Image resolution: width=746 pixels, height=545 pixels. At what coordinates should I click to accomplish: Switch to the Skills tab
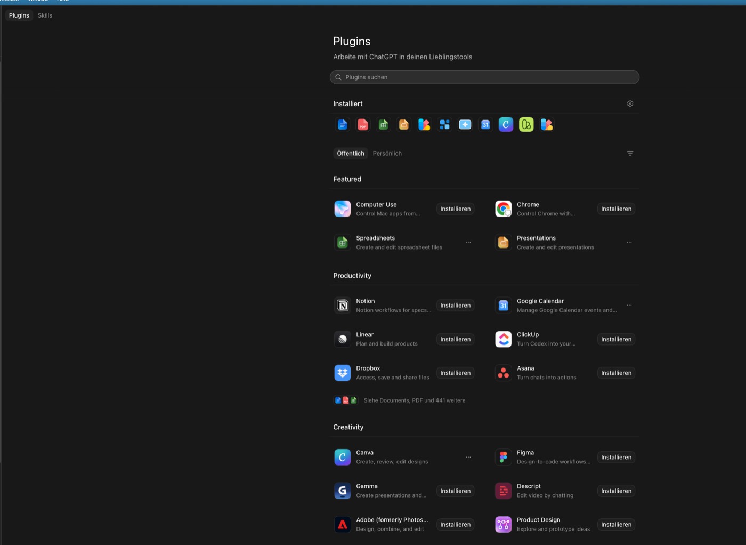[x=45, y=15]
